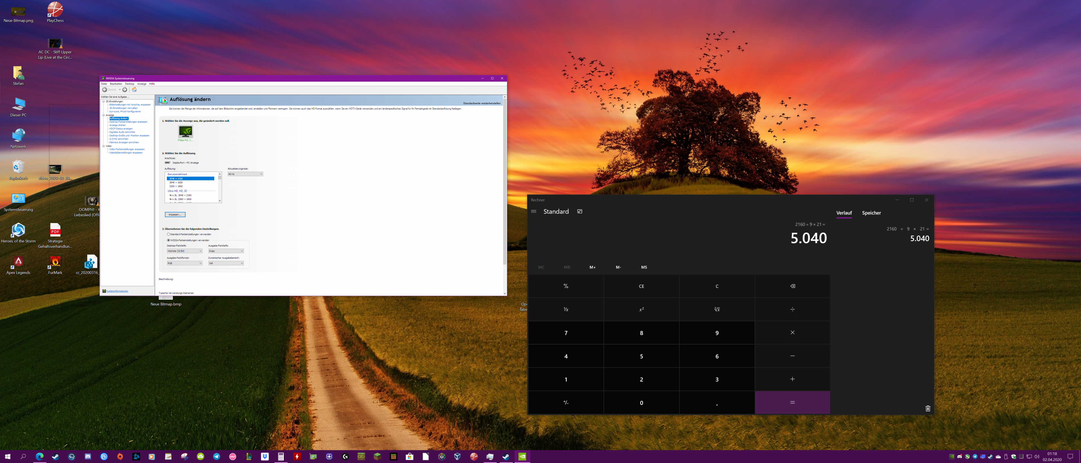This screenshot has width=1081, height=463.
Task: Open the Ausgabe-Farbtiefe 8 bpc dropdown
Action: [x=226, y=251]
